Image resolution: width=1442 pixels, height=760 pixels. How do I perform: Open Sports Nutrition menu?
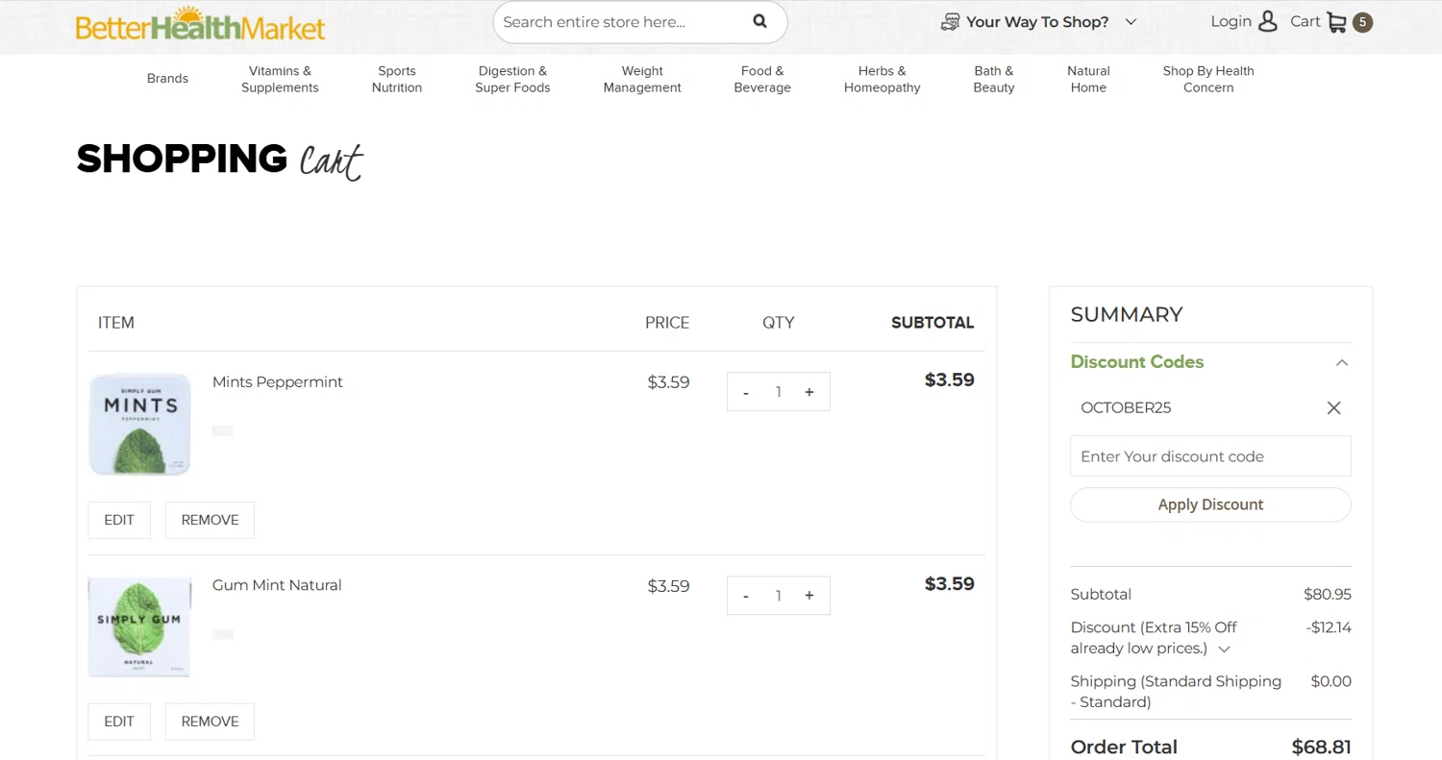(397, 79)
